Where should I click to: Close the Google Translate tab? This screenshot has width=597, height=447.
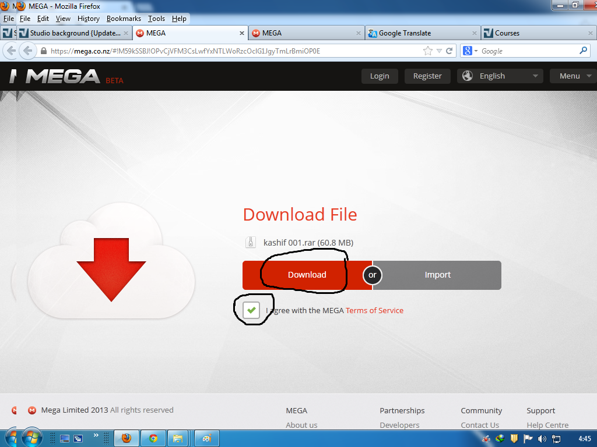(475, 33)
